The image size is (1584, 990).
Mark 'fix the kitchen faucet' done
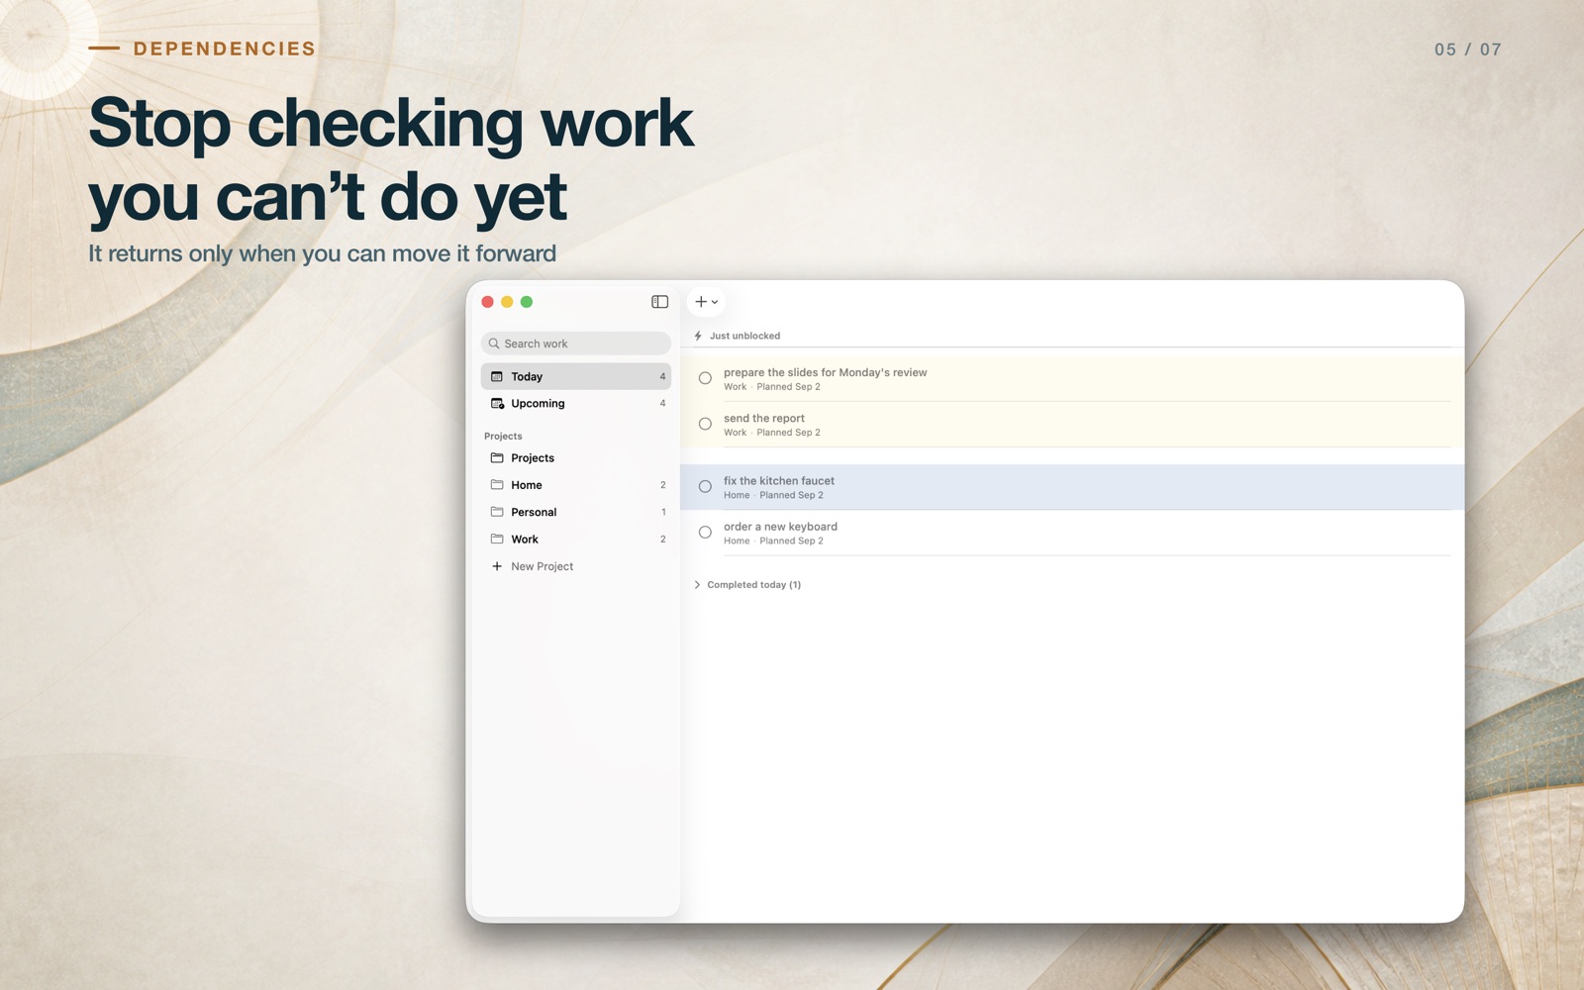point(705,486)
